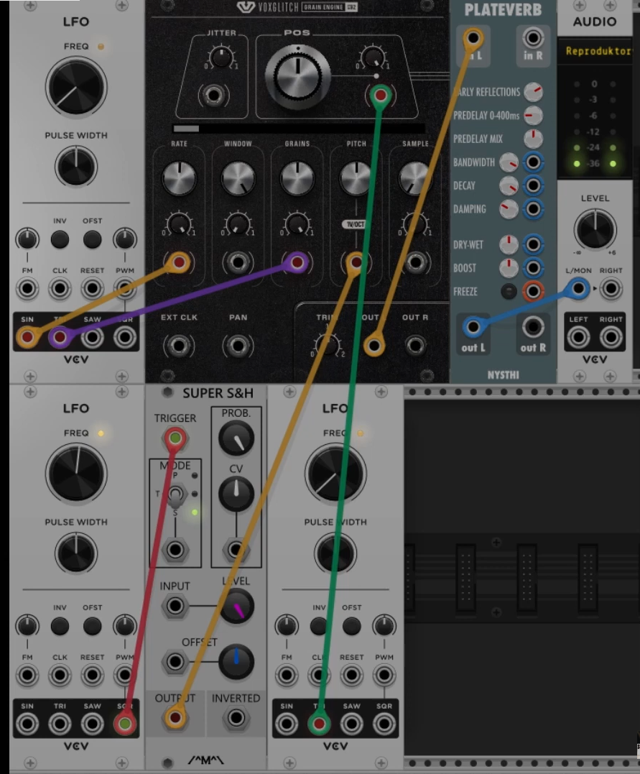Click the PAN input jack on Grain Engine
Image resolution: width=640 pixels, height=774 pixels.
(x=238, y=346)
